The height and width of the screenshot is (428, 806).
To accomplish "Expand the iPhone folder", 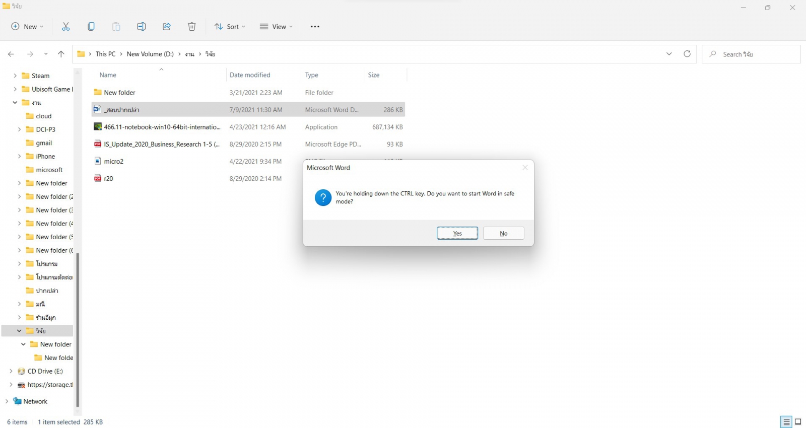I will (19, 156).
